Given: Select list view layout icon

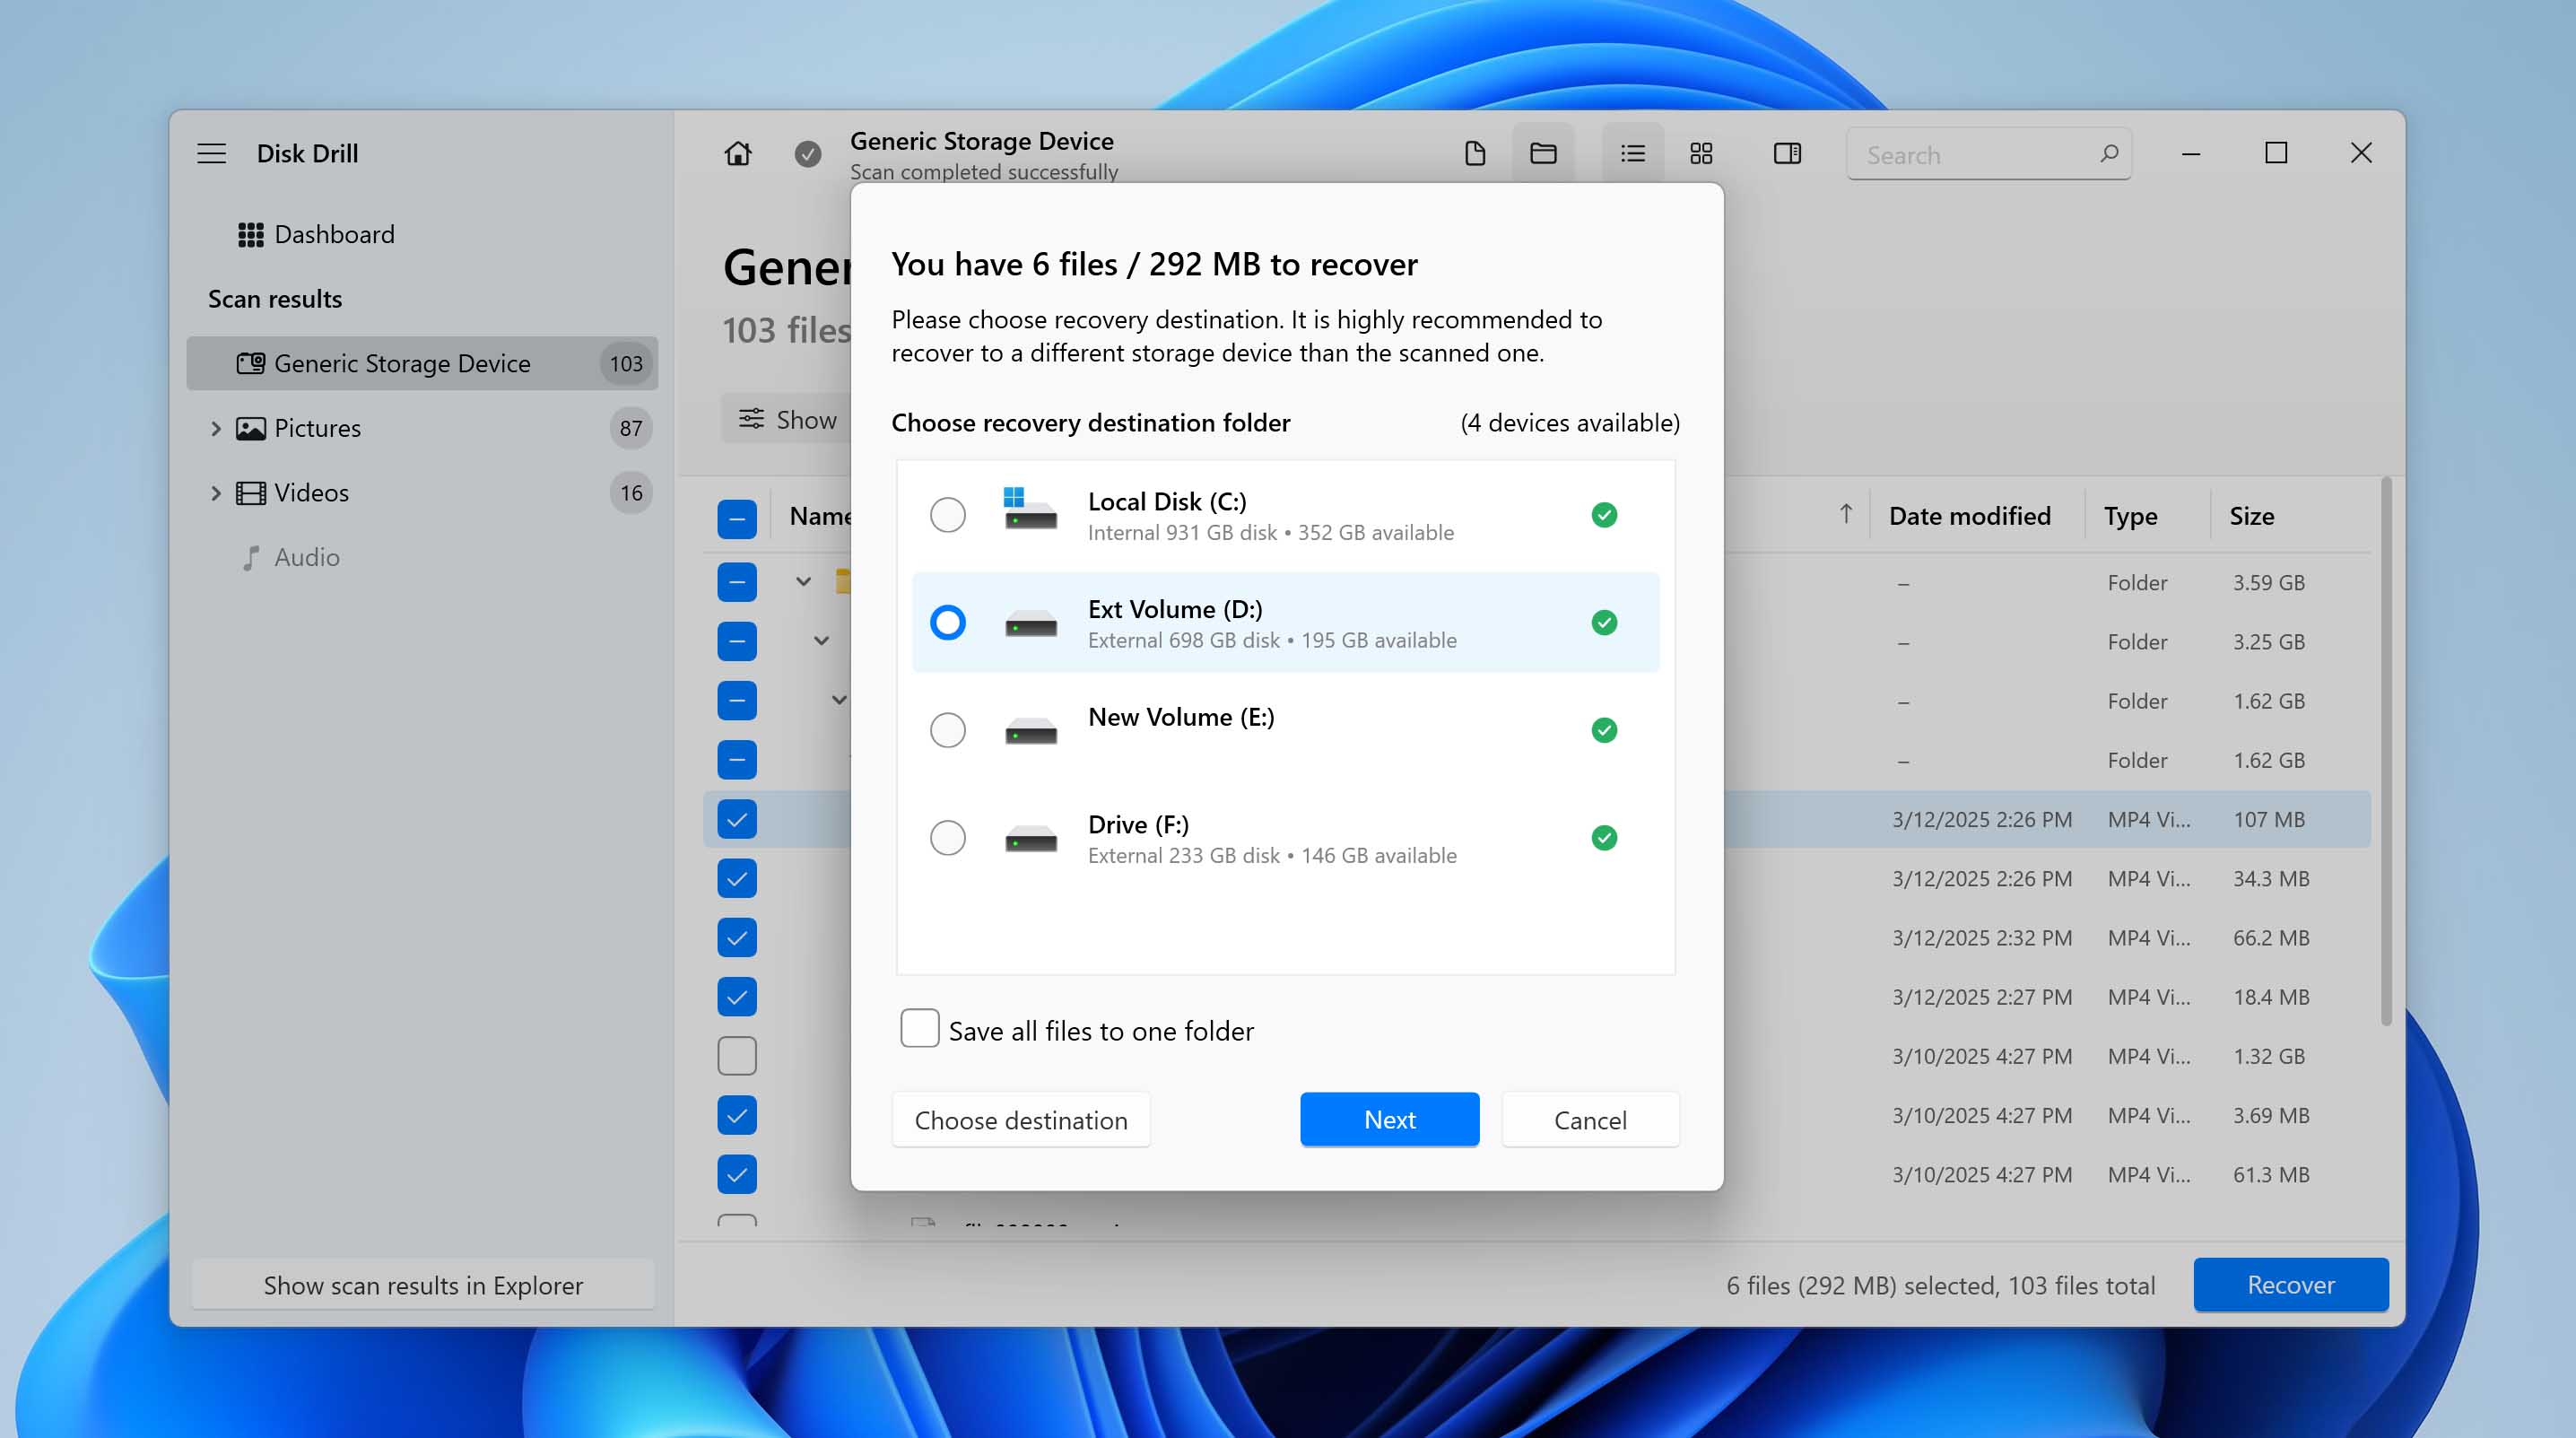Looking at the screenshot, I should coord(1633,153).
